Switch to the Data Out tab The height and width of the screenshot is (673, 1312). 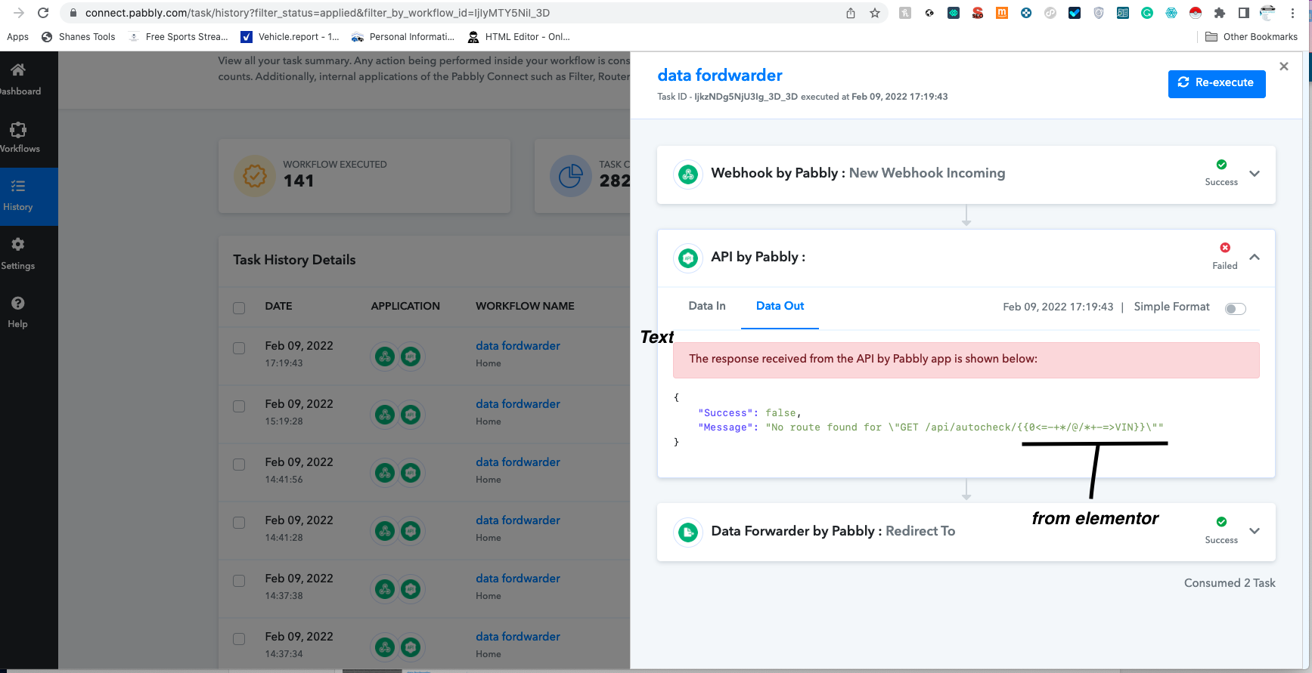click(780, 306)
